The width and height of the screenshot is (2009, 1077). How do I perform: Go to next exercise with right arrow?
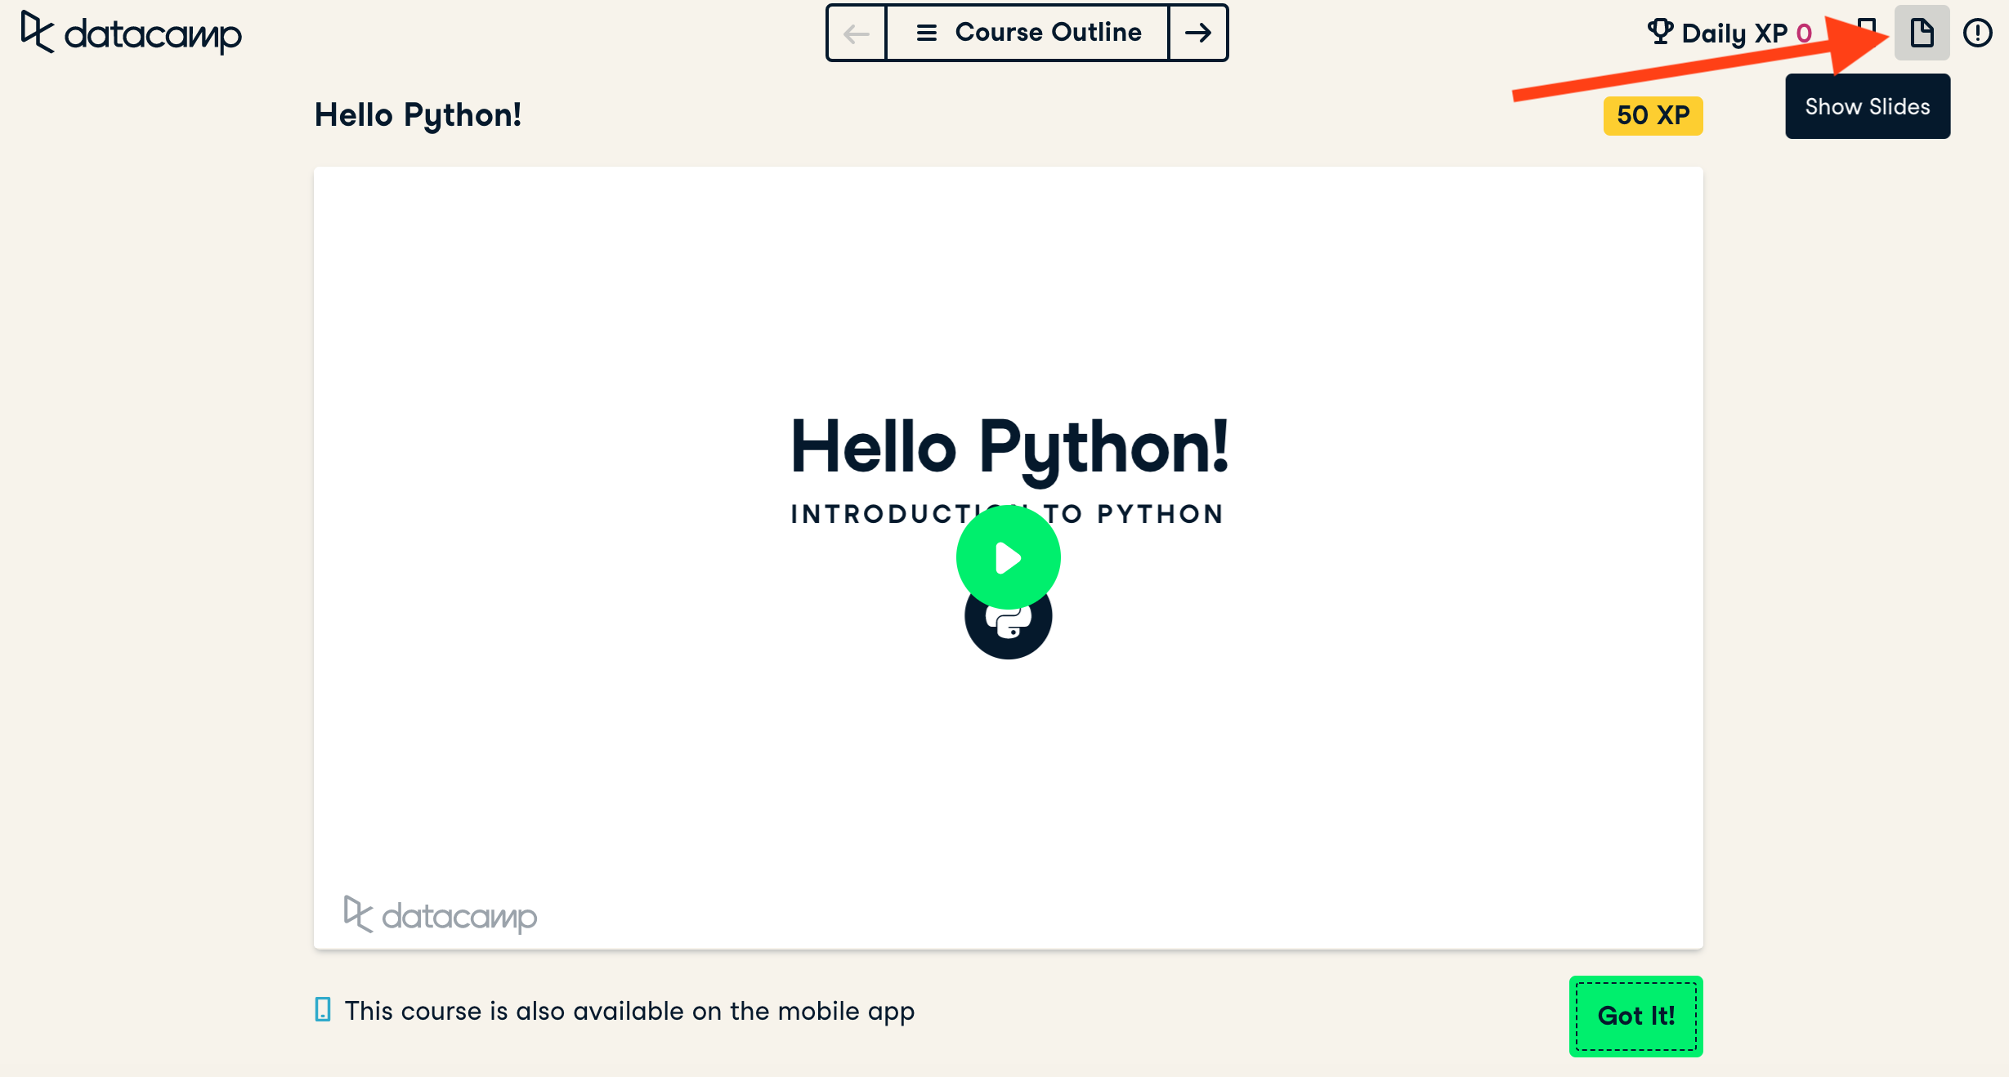pos(1198,33)
